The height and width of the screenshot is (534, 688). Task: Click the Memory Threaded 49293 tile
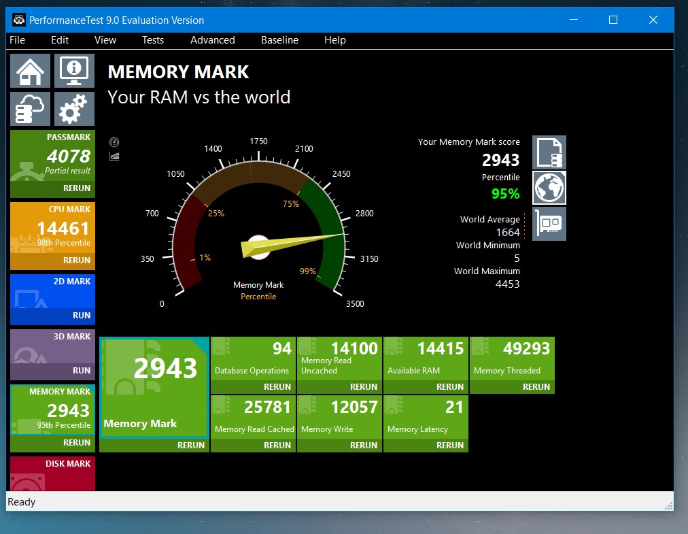click(513, 358)
